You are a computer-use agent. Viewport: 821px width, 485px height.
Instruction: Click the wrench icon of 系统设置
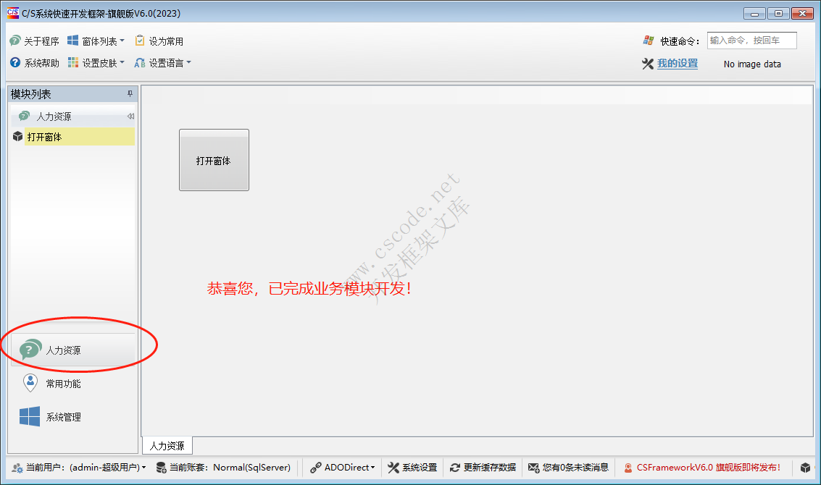[x=393, y=467]
